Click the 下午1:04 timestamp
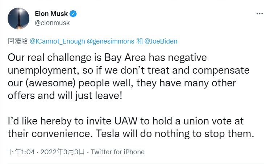Viewport: 270px width, 164px height. point(21,152)
